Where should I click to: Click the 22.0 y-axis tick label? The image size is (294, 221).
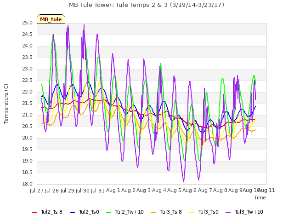(x=28, y=92)
